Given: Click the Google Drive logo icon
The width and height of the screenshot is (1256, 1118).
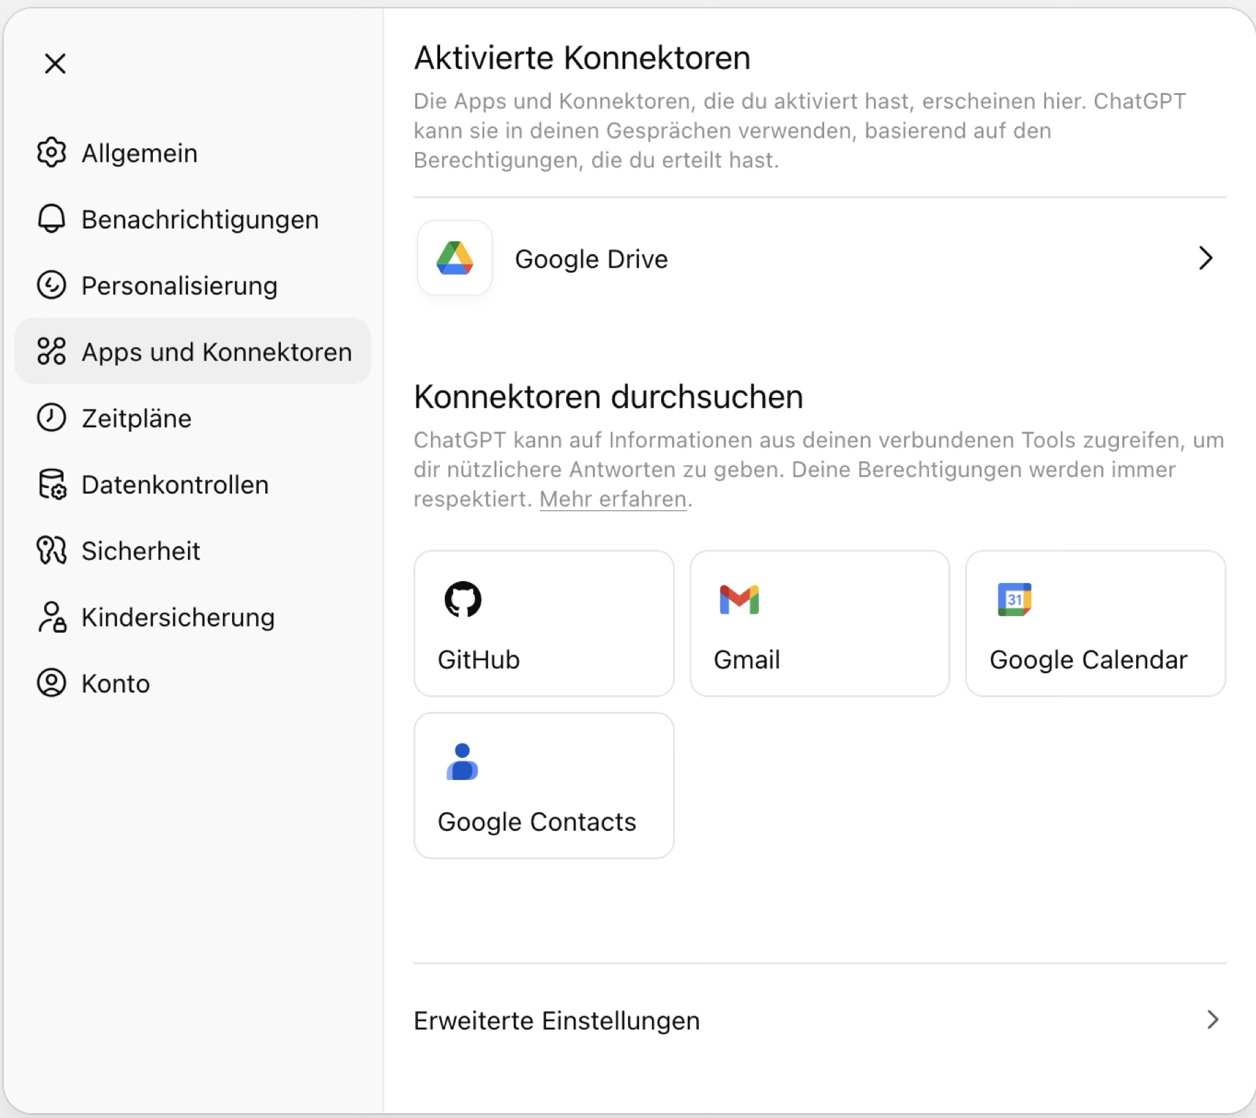Looking at the screenshot, I should coord(454,258).
